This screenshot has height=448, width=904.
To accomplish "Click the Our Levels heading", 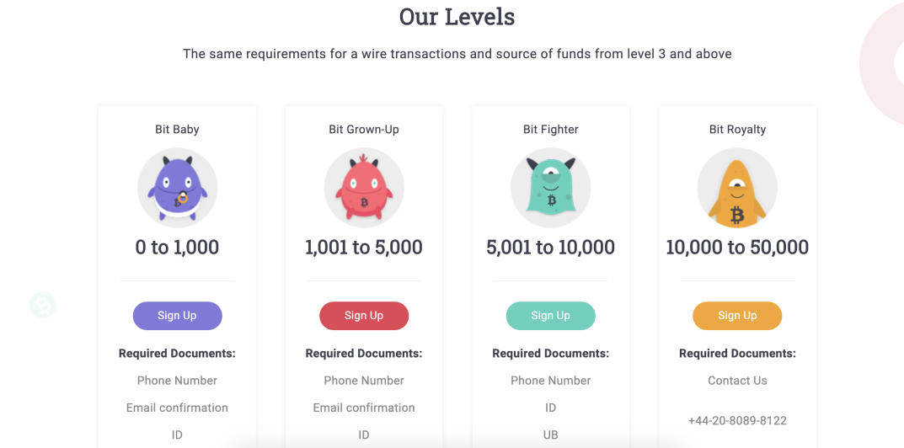I will 457,17.
